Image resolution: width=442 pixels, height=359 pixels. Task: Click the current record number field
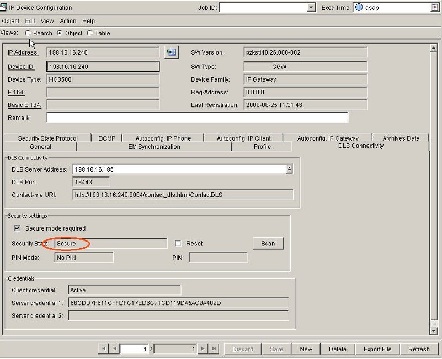(134, 349)
